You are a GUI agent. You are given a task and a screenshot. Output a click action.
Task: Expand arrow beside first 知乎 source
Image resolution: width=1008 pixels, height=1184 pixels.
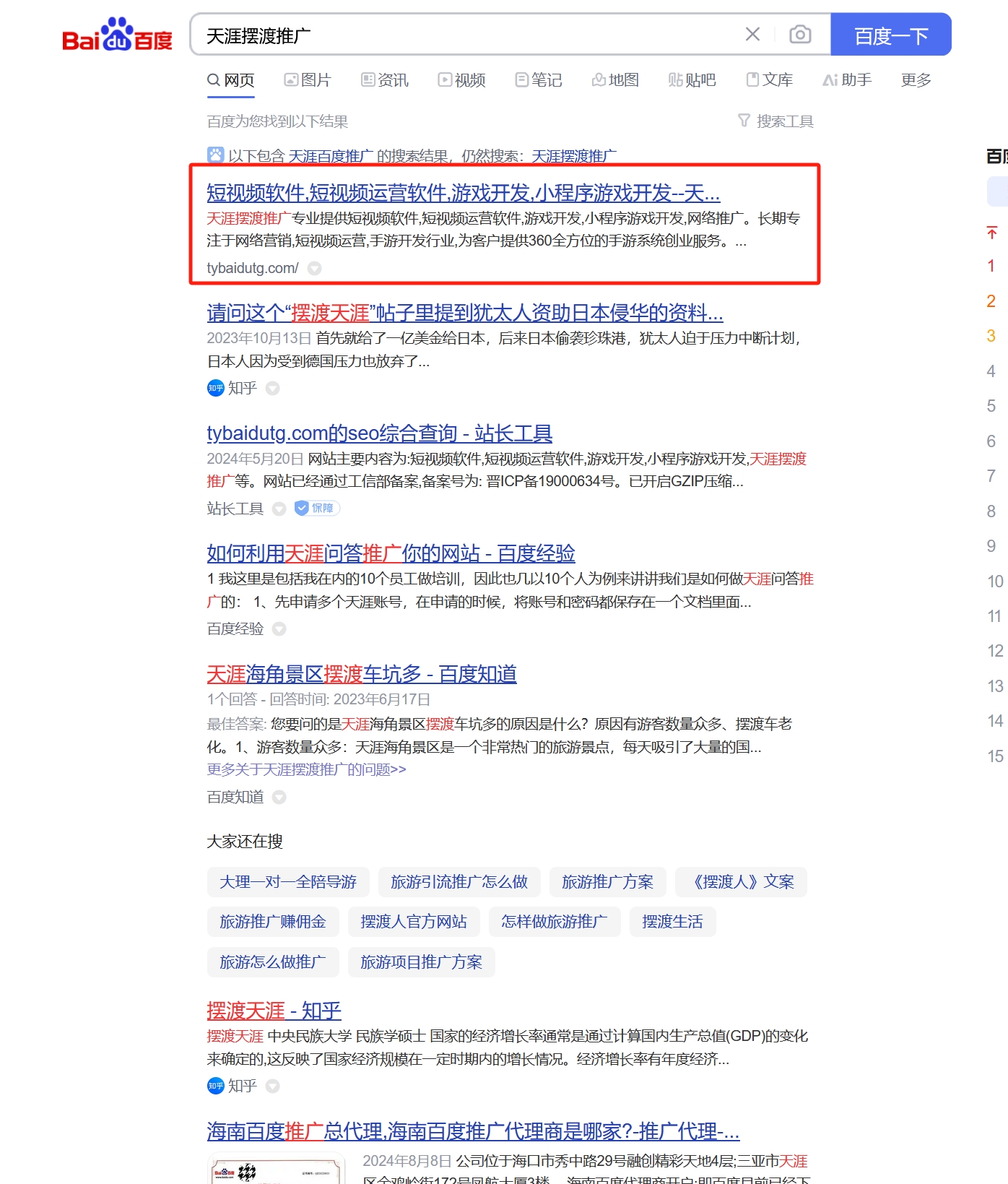tap(273, 388)
